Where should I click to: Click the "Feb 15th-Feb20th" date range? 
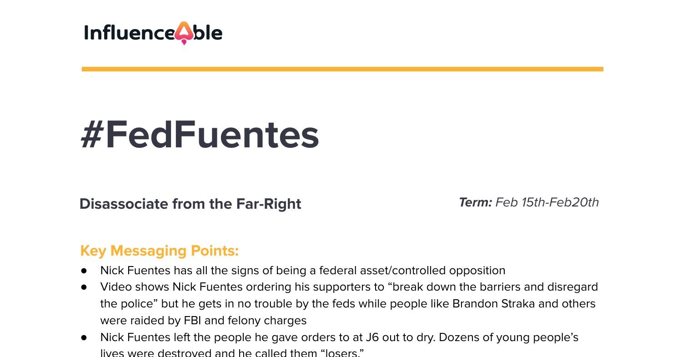point(547,202)
